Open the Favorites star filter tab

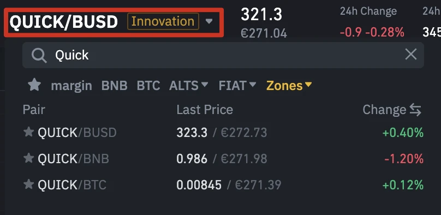[34, 85]
